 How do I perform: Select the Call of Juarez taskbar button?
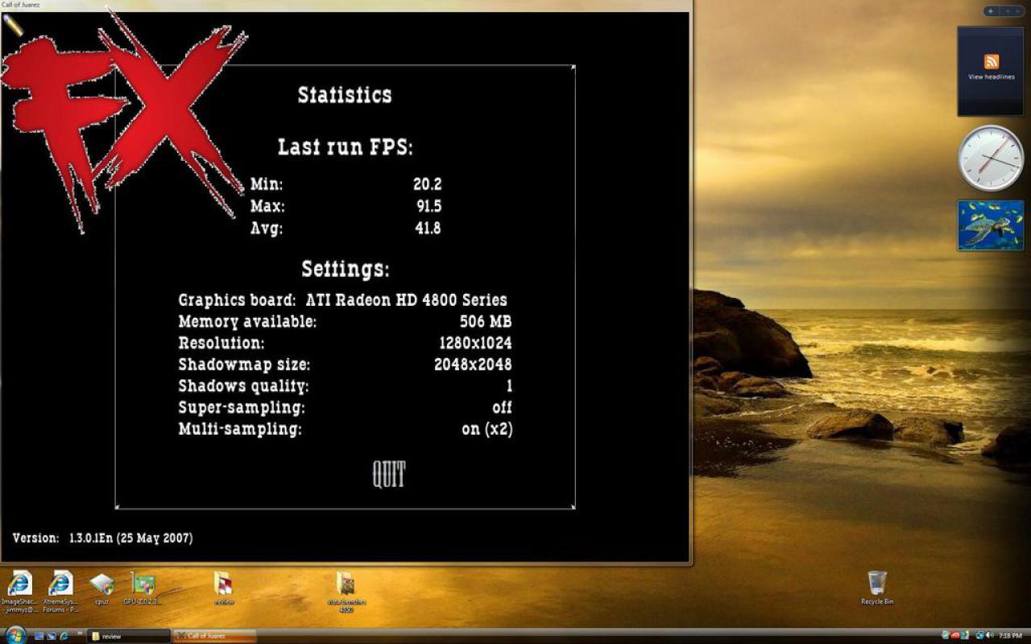click(x=215, y=636)
